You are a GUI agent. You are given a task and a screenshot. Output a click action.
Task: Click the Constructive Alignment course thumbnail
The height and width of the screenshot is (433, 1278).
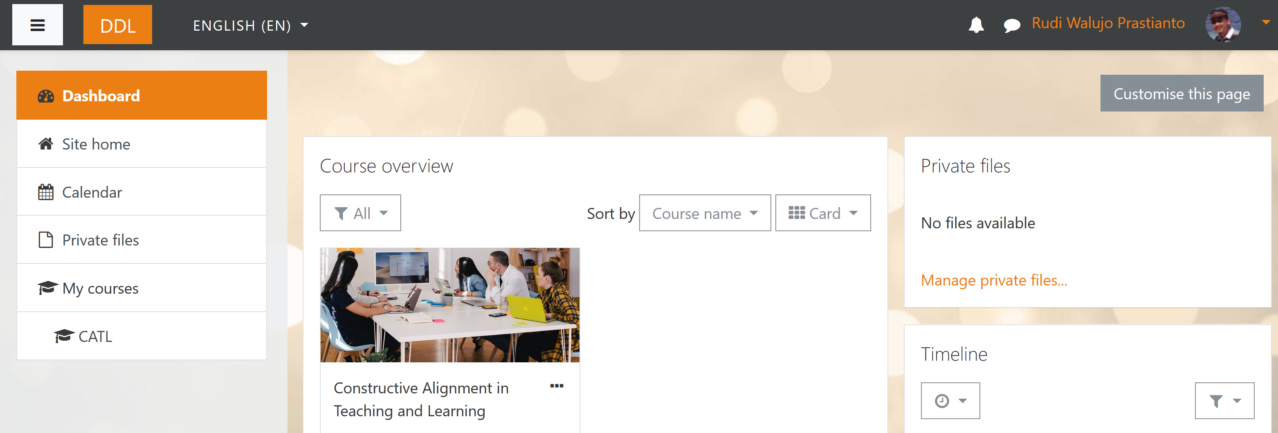[x=449, y=305]
